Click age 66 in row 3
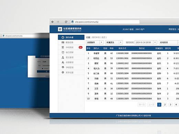 (112, 63)
